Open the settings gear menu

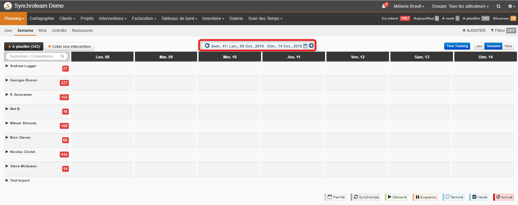(511, 6)
